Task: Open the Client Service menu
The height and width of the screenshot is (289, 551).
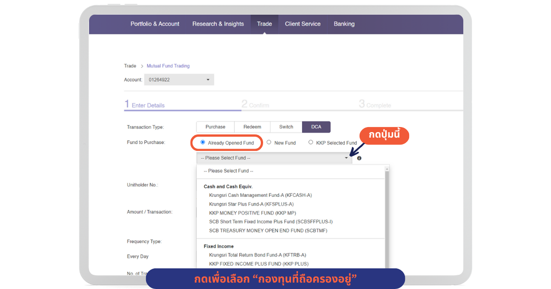Action: [303, 24]
